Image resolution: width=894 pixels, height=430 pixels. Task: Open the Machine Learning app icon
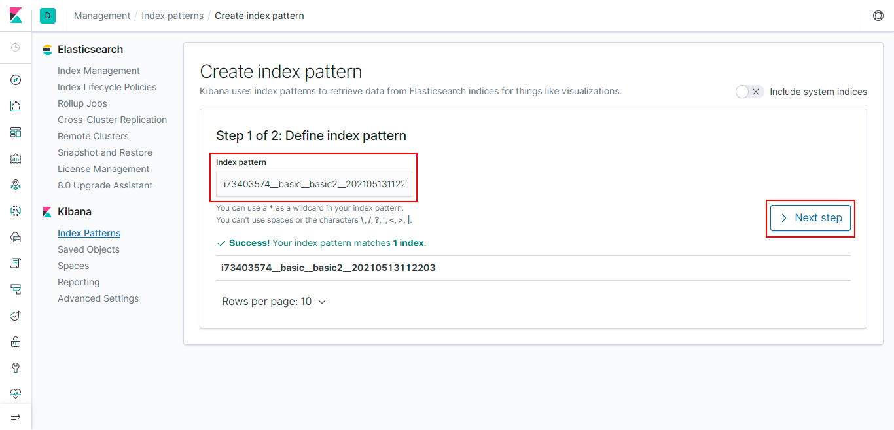point(16,211)
